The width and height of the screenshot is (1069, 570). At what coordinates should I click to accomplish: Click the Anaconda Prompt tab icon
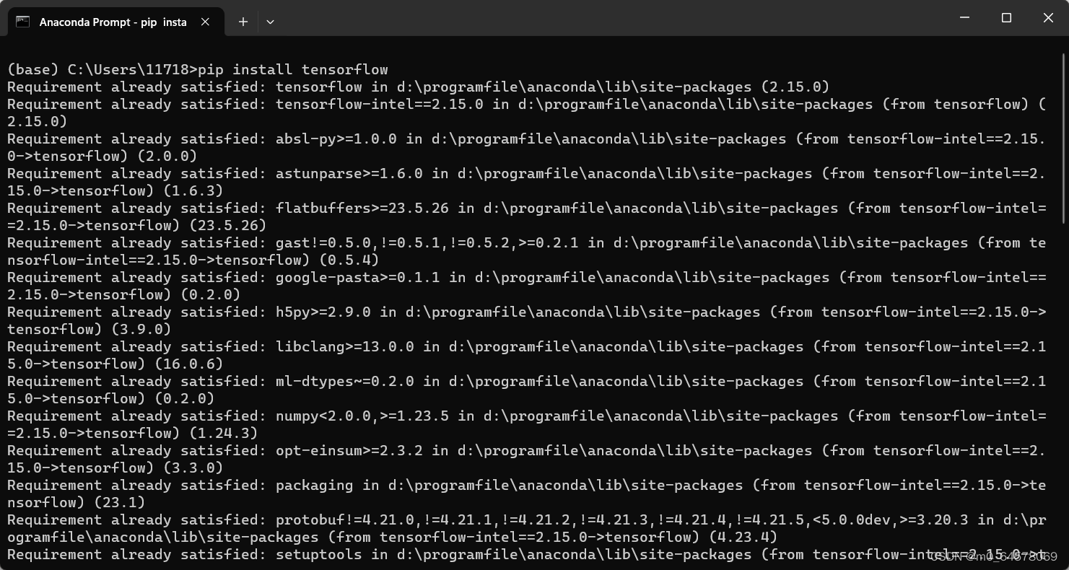click(x=23, y=22)
